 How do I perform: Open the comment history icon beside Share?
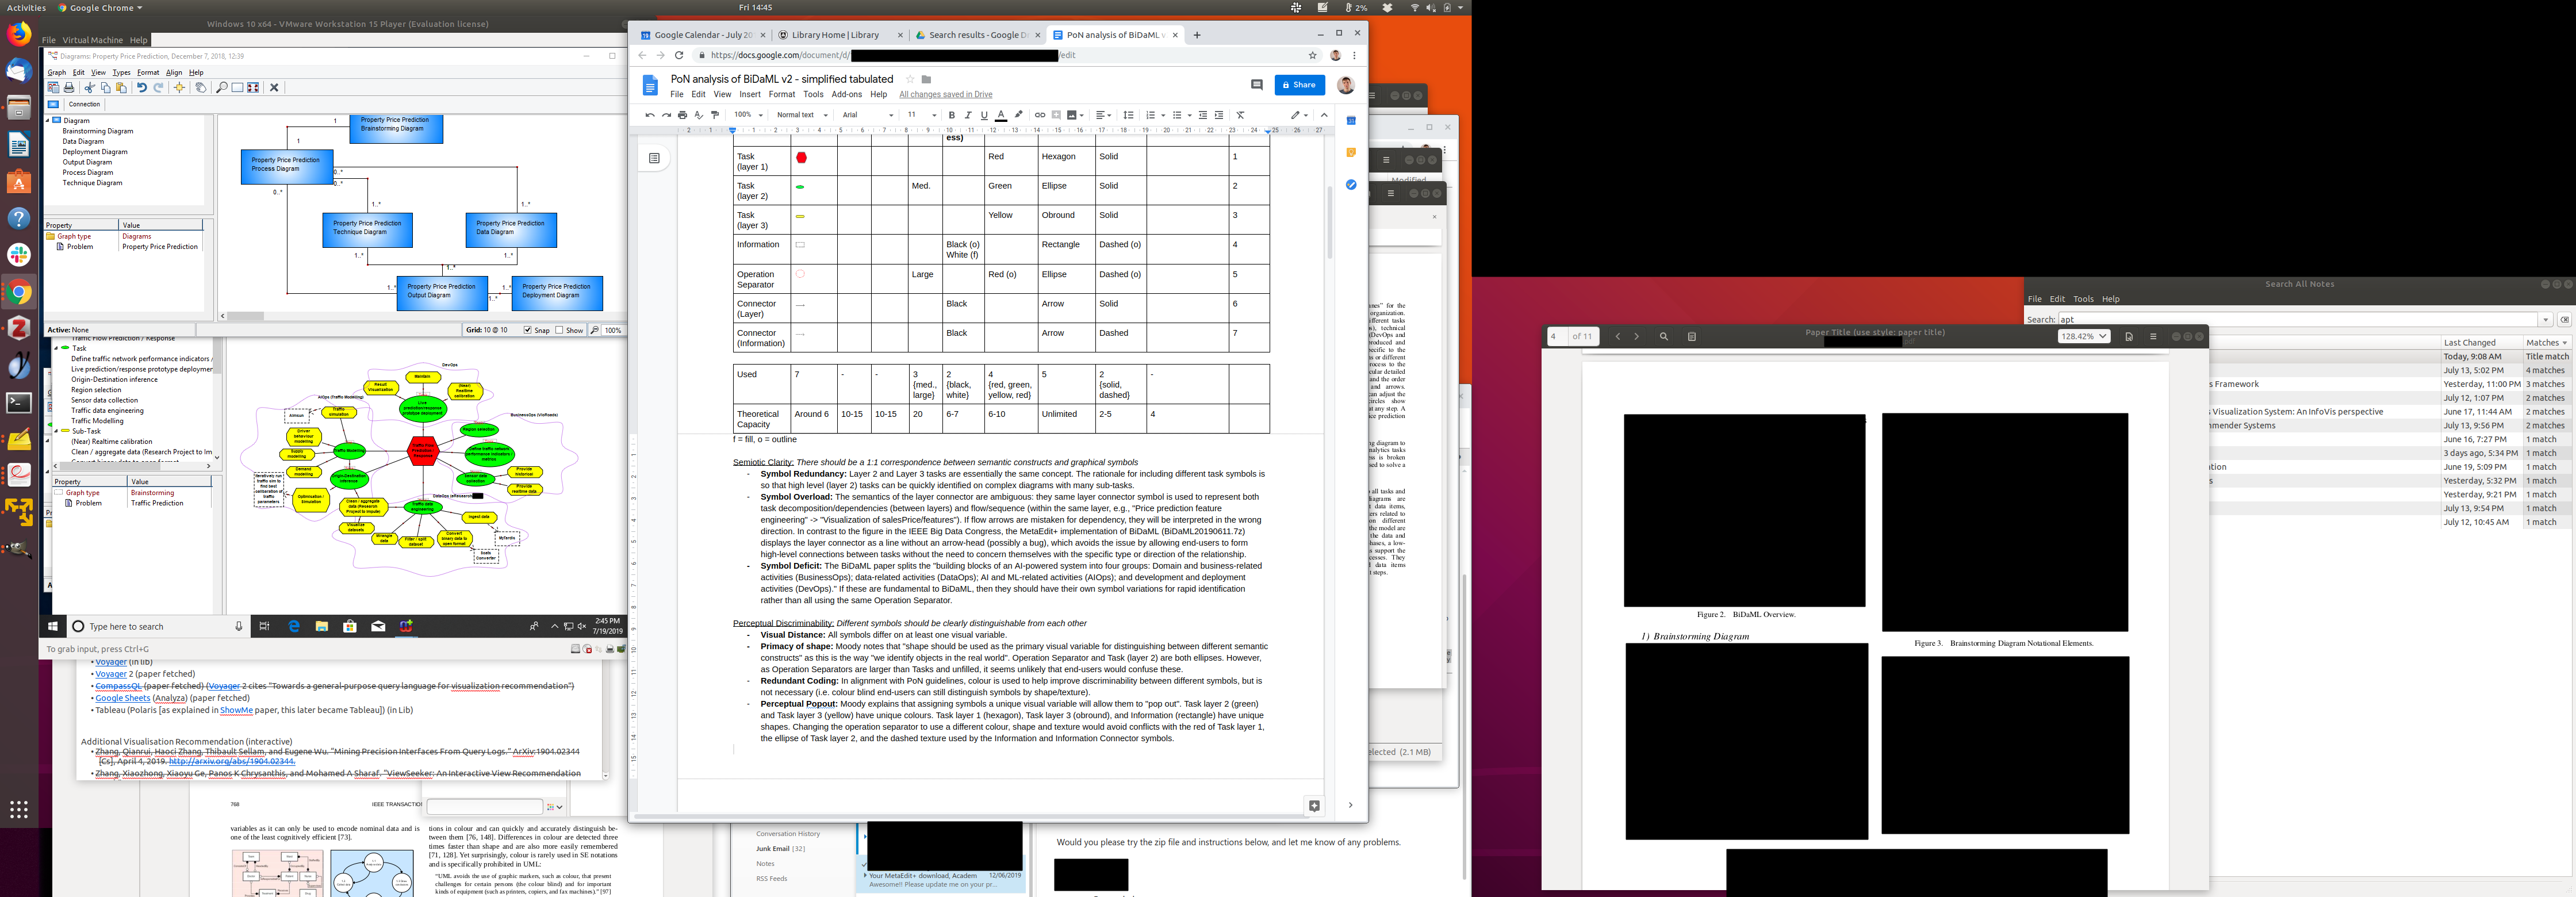click(1257, 85)
